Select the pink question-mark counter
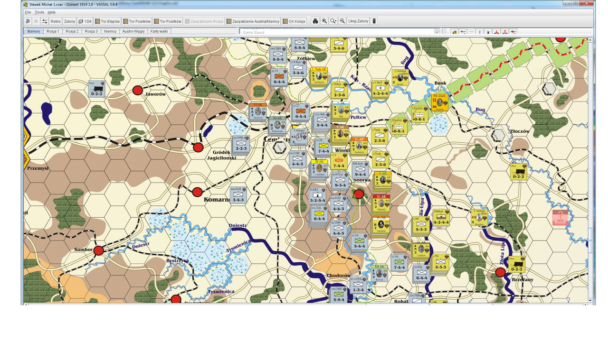The height and width of the screenshot is (341, 608). 560,218
